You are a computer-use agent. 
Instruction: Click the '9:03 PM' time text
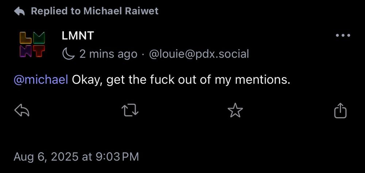pos(117,157)
